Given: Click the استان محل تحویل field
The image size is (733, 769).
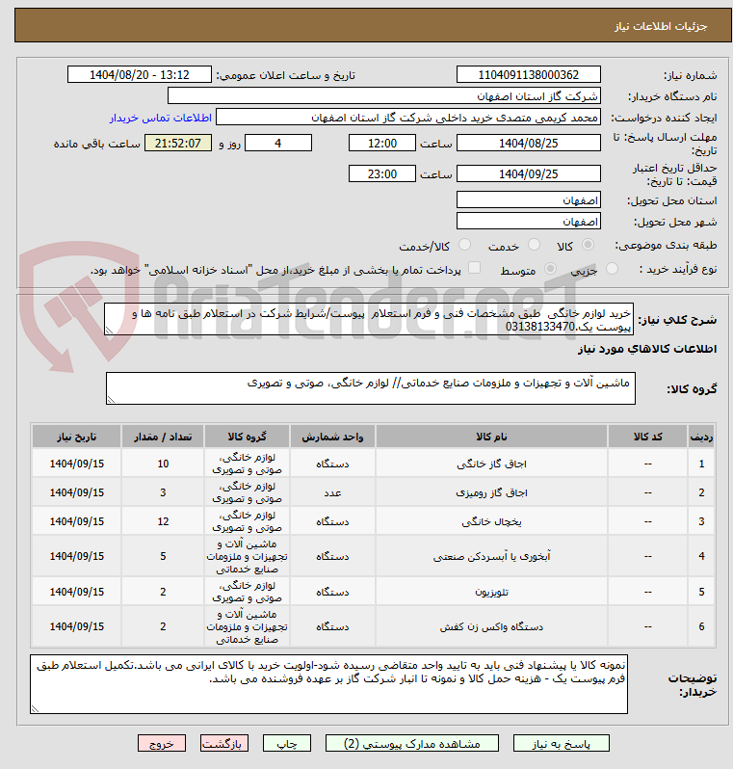Looking at the screenshot, I should coord(529,200).
